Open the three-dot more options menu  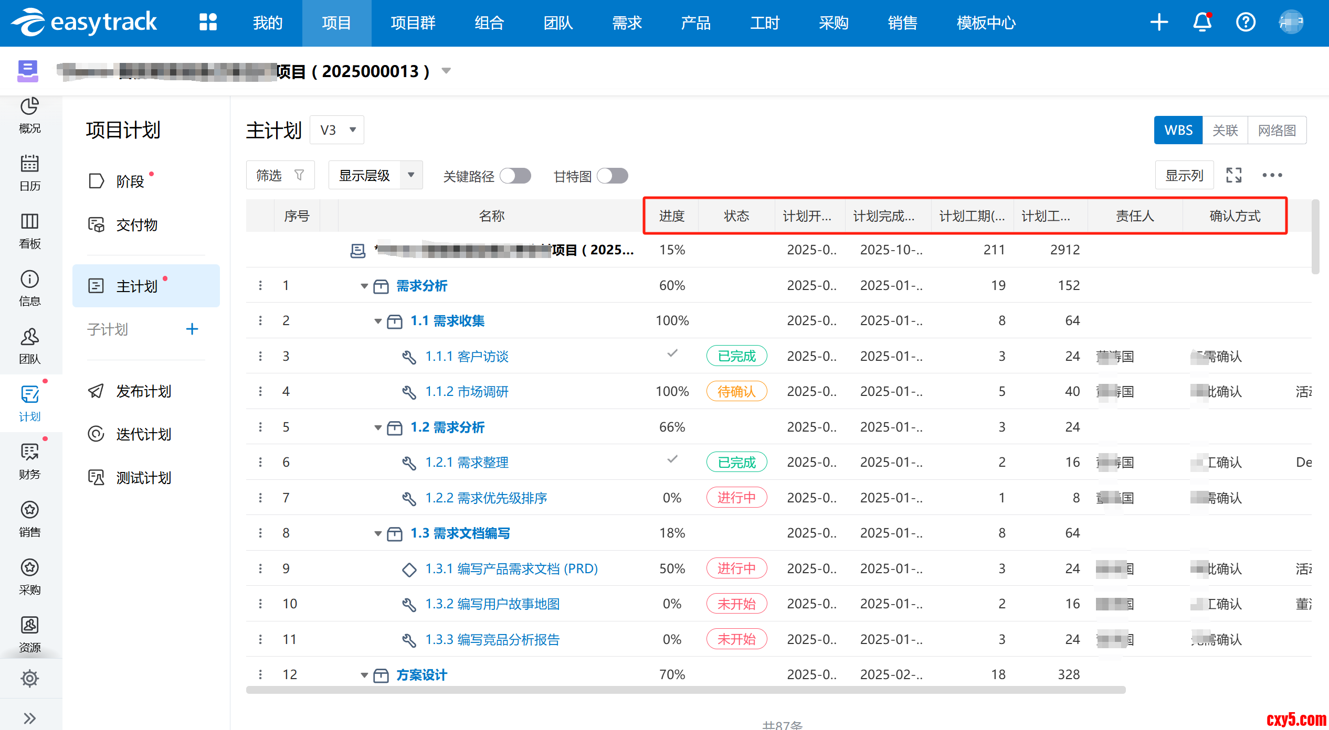pyautogui.click(x=1272, y=175)
